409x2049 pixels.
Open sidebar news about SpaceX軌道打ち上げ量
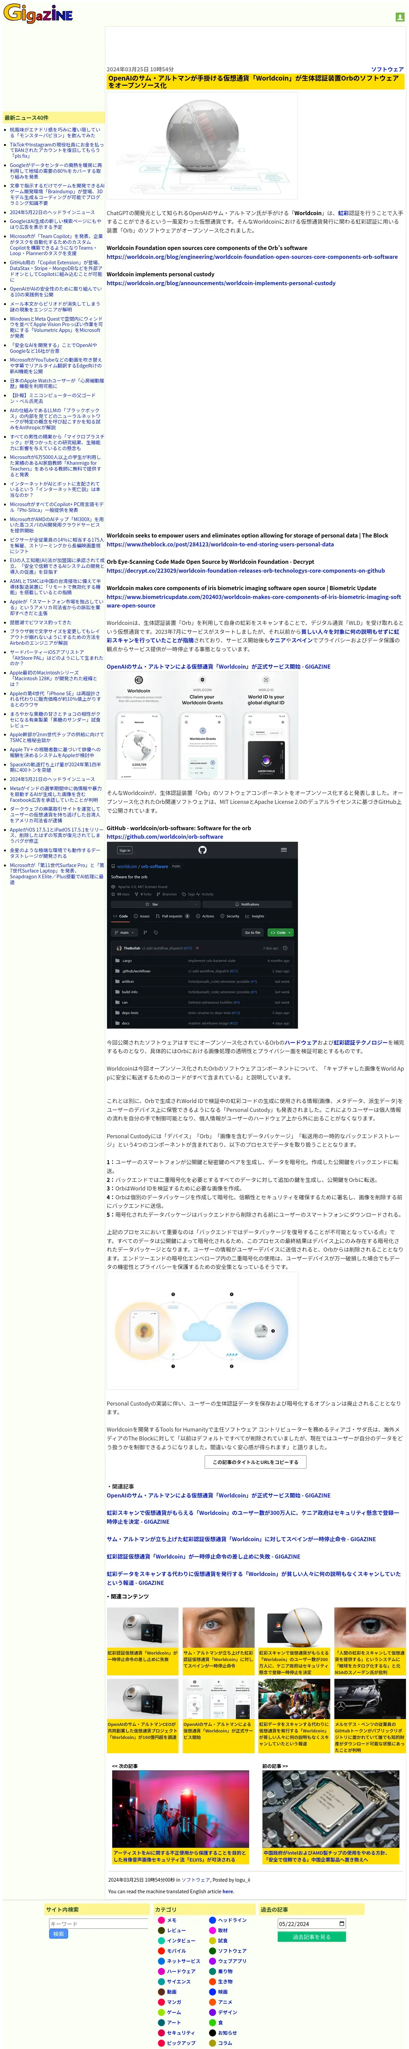56,768
